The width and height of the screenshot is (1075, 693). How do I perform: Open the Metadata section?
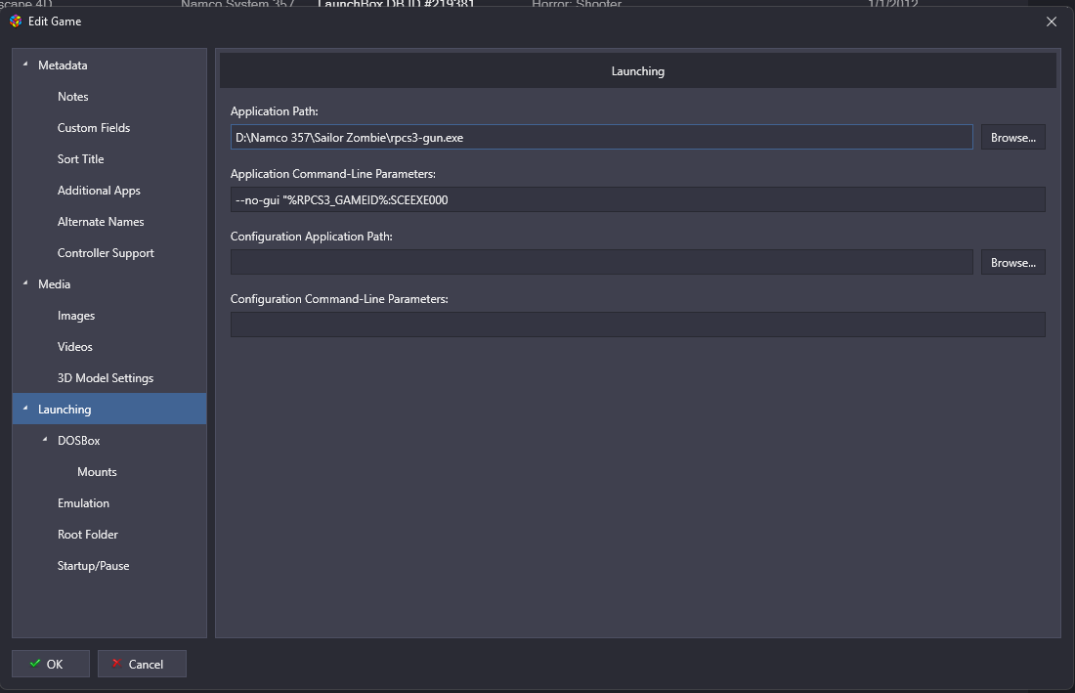(x=63, y=65)
